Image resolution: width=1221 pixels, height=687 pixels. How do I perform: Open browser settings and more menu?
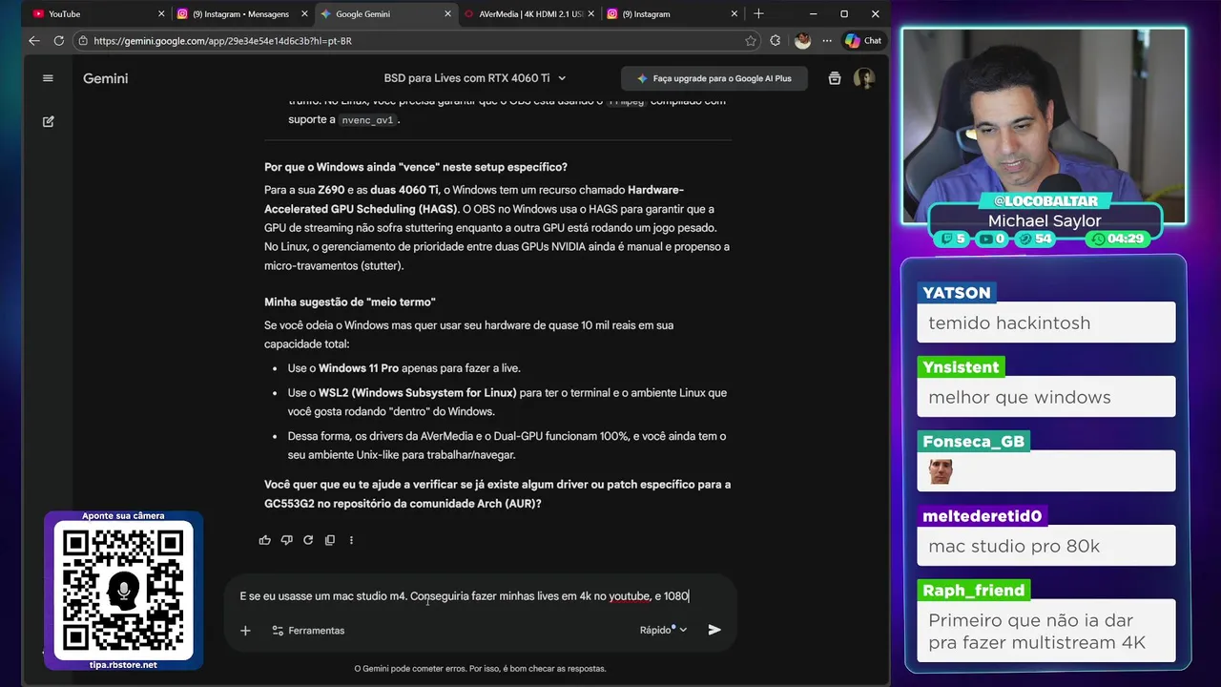(x=825, y=41)
